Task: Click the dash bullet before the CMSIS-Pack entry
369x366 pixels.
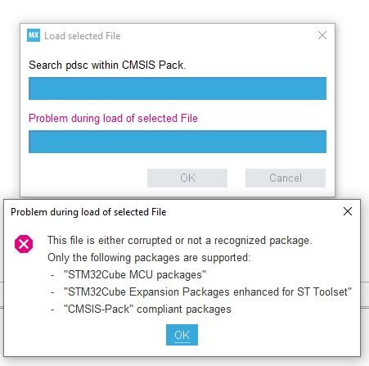Action: pyautogui.click(x=52, y=310)
